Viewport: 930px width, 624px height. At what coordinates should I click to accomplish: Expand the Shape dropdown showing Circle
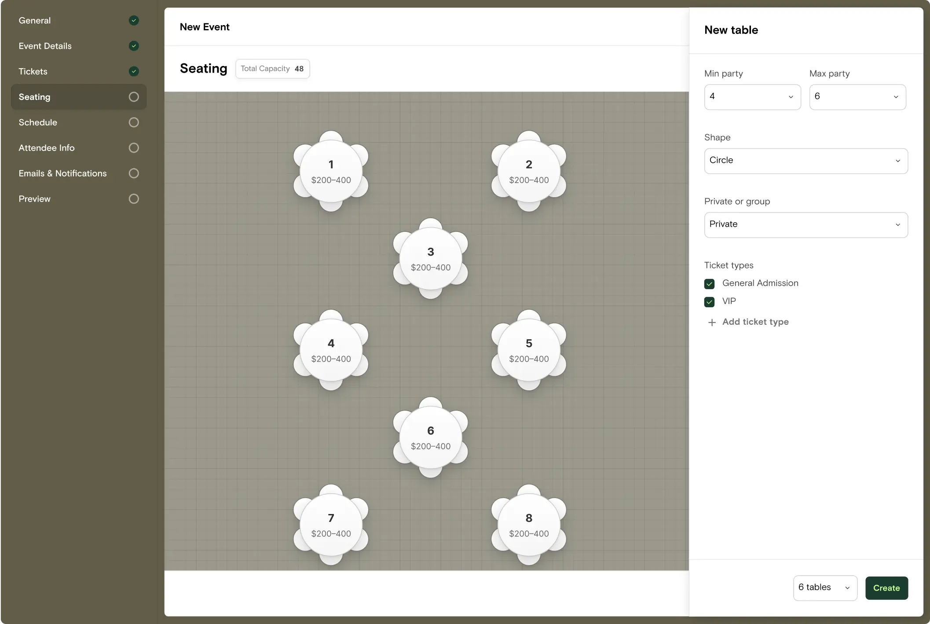click(806, 161)
